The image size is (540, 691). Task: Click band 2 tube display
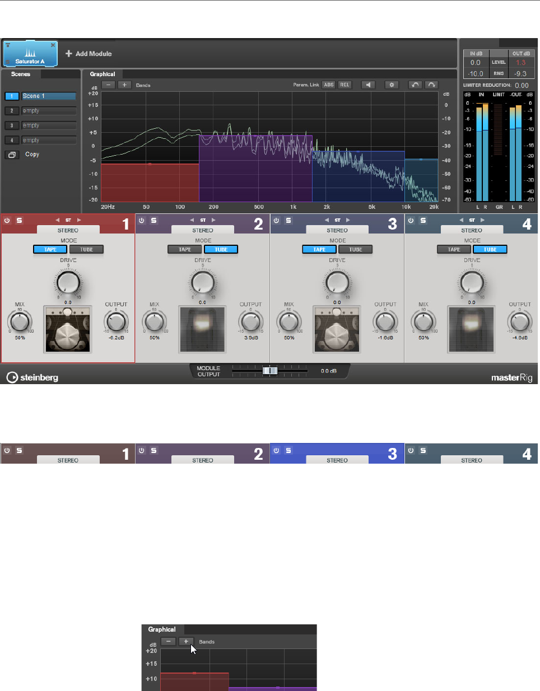pos(203,329)
